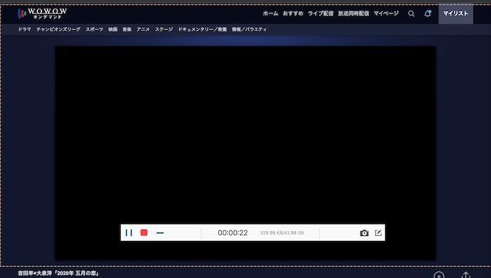
Task: Click the WOWOW On Demand logo
Action: (x=42, y=13)
